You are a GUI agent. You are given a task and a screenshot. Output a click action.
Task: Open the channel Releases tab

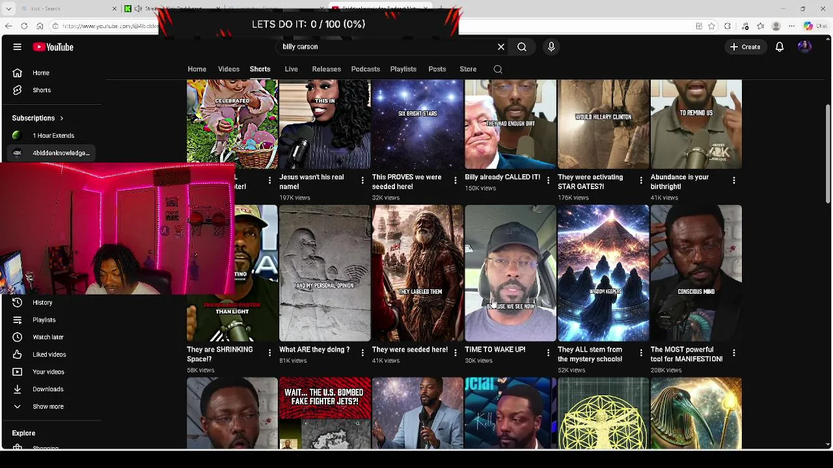click(326, 69)
